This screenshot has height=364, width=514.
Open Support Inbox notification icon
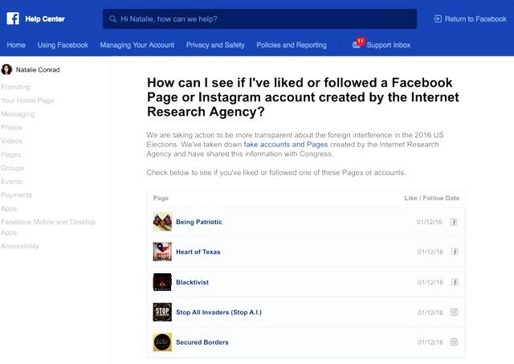click(x=357, y=45)
